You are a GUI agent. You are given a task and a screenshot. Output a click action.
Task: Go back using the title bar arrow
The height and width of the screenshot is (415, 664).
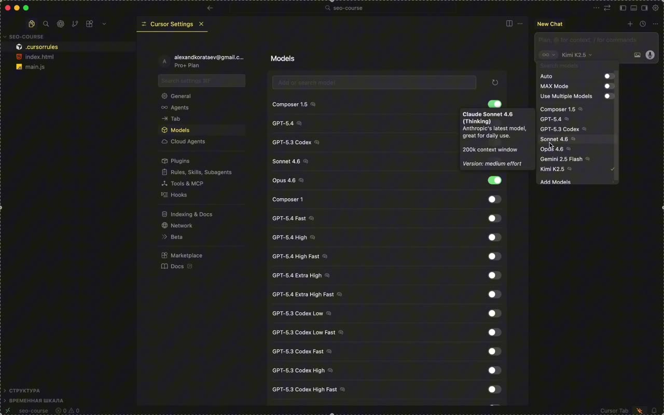coord(210,8)
